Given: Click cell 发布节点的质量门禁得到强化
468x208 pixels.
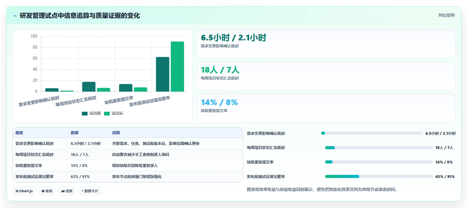Looking at the screenshot, I should [137, 176].
